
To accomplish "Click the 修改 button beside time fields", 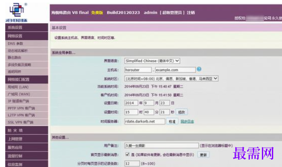I will click(181, 112).
